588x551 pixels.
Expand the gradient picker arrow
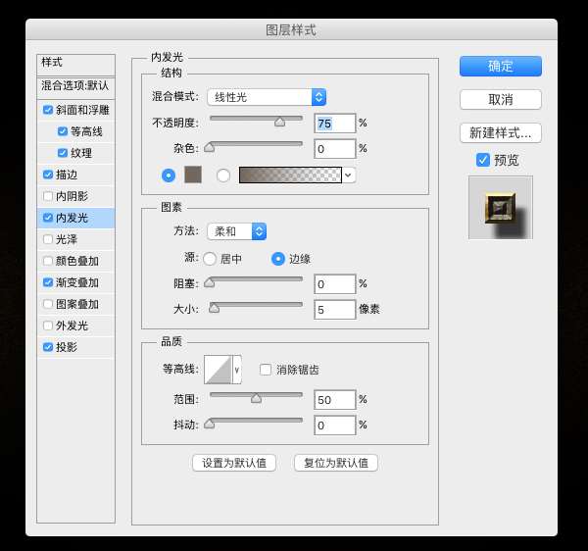(348, 175)
